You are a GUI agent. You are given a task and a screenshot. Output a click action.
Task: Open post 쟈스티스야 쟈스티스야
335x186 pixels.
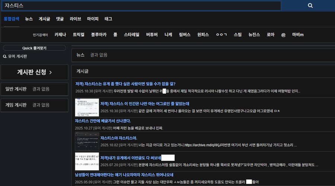click(x=119, y=138)
